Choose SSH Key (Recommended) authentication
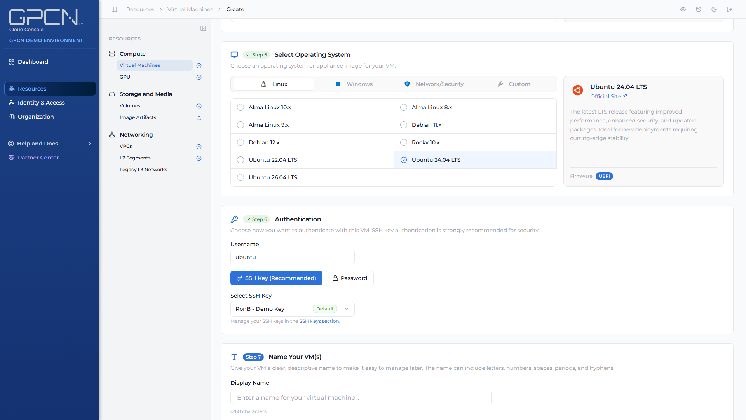The height and width of the screenshot is (420, 746). pos(276,278)
